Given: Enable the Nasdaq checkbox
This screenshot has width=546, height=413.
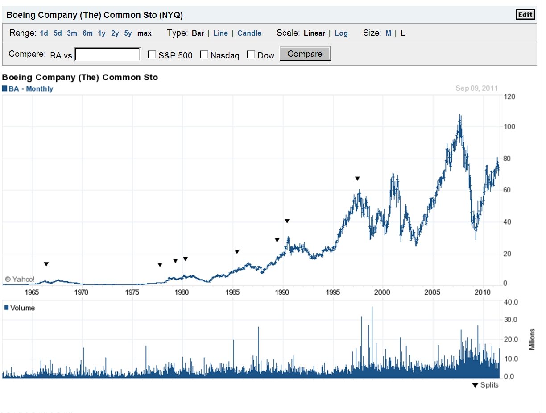Looking at the screenshot, I should coord(204,55).
